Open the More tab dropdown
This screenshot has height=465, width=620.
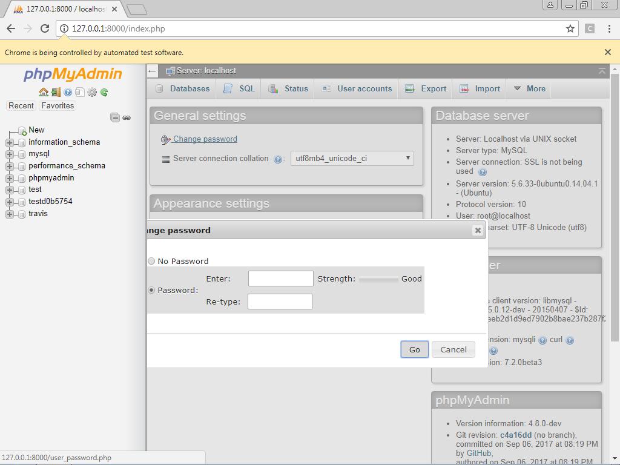tap(529, 89)
